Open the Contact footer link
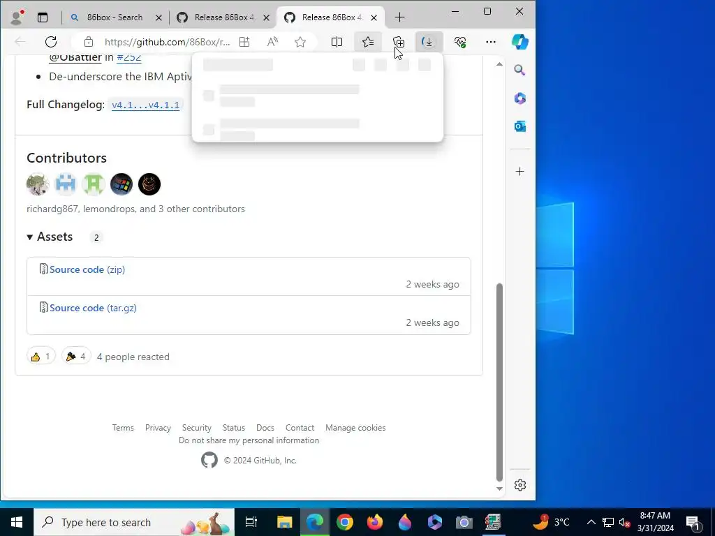 click(x=300, y=428)
